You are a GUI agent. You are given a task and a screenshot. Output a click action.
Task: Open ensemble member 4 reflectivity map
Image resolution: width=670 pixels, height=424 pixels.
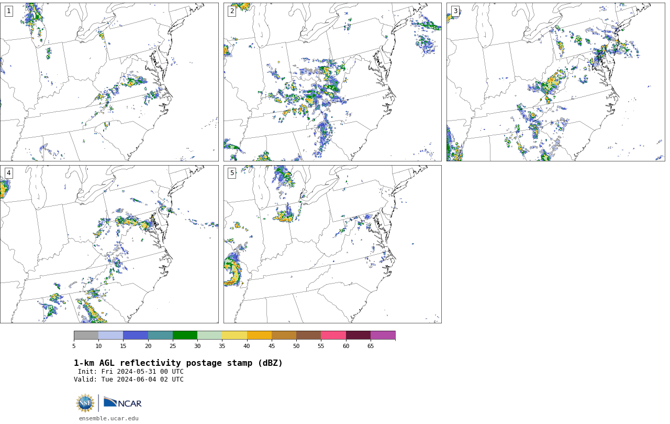tap(109, 244)
